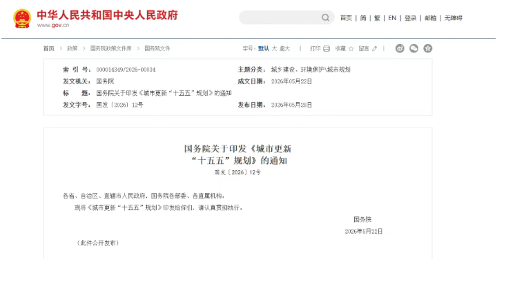This screenshot has width=506, height=286.
Task: Click the document number 国发〔2026〕12号 in the info table
Action: (x=119, y=105)
